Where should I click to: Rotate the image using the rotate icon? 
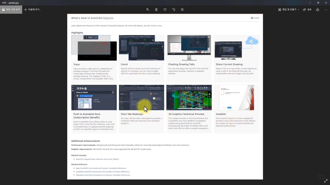(174, 10)
